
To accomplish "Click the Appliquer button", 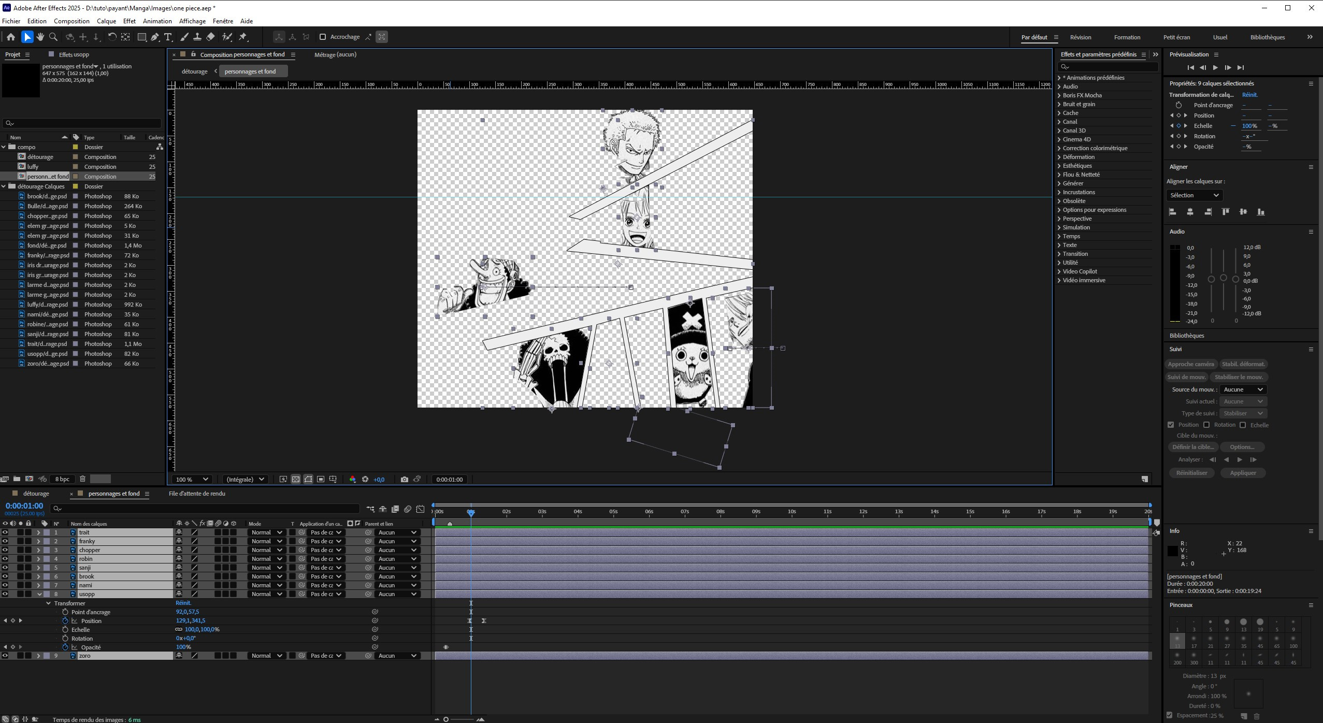I will pyautogui.click(x=1243, y=473).
